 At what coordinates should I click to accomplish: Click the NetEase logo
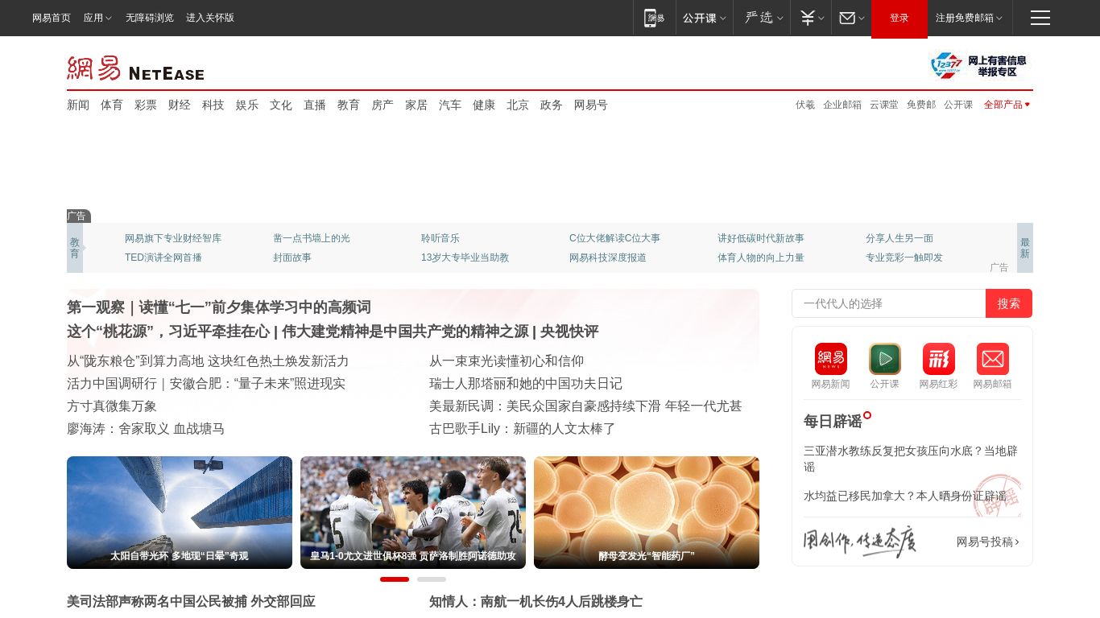click(135, 68)
